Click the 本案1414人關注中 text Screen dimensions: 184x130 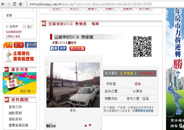pos(64,43)
